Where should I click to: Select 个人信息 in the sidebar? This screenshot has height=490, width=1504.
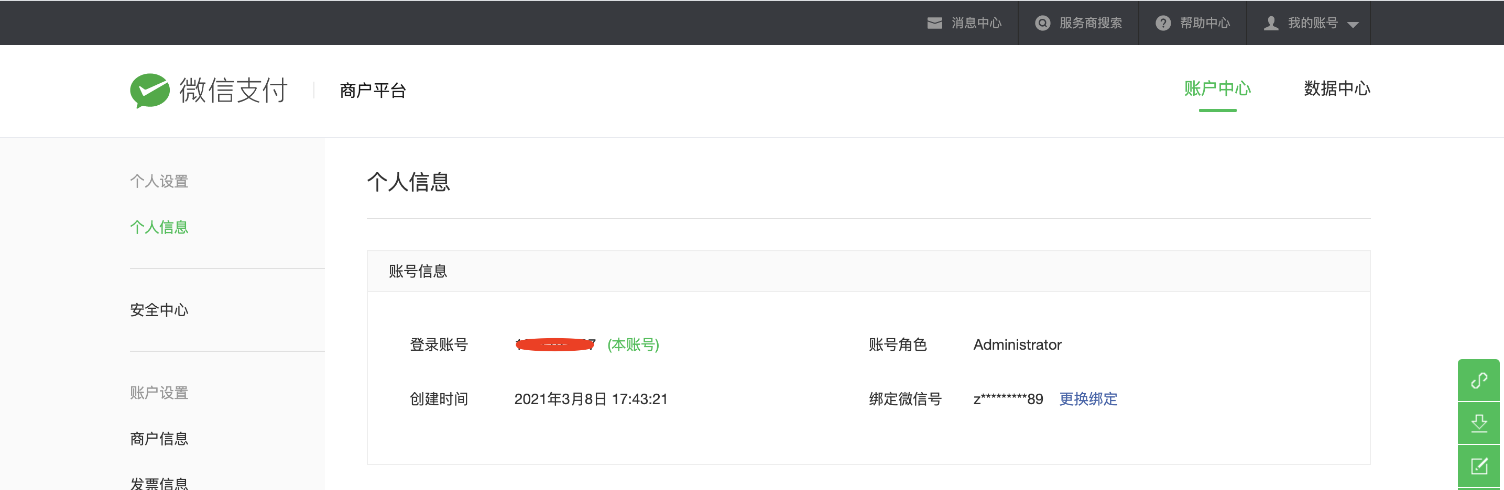pos(159,228)
